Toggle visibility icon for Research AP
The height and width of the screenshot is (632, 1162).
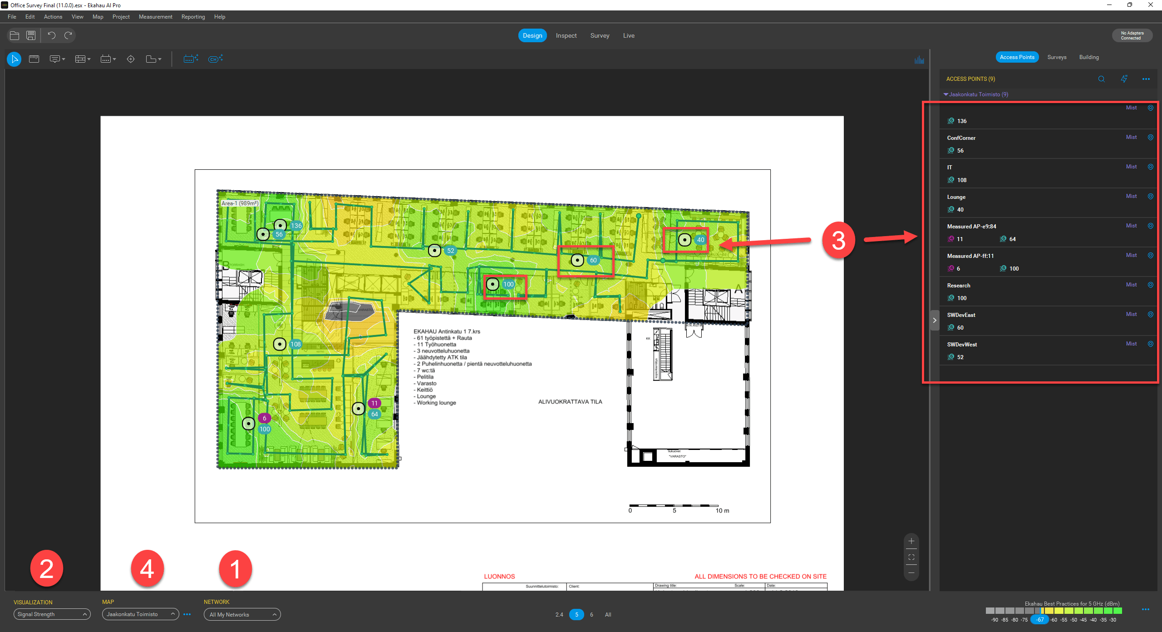click(1151, 285)
